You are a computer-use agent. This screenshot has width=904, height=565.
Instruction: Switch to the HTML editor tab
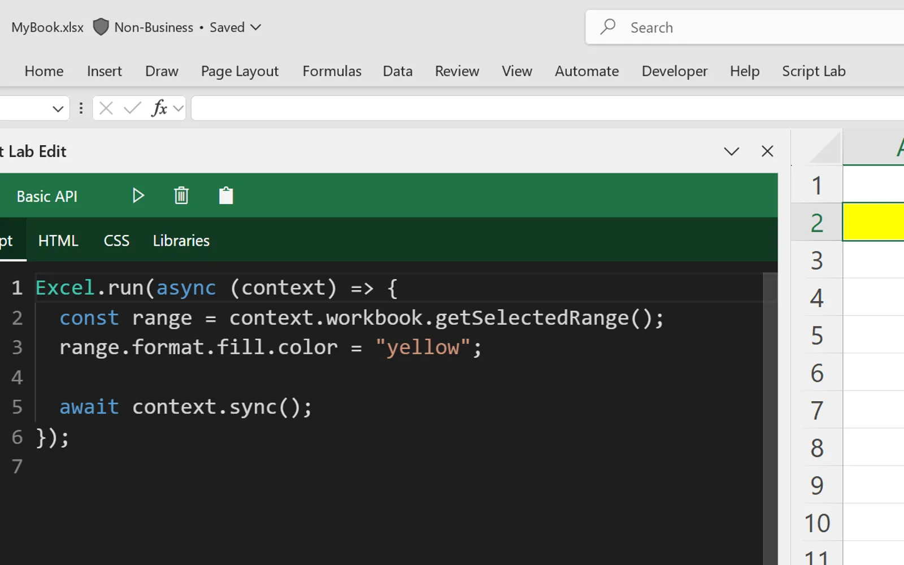[x=58, y=241]
